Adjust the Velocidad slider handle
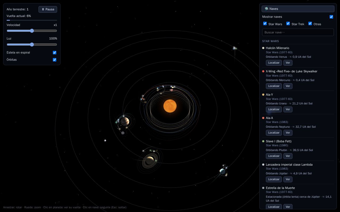 point(32,31)
